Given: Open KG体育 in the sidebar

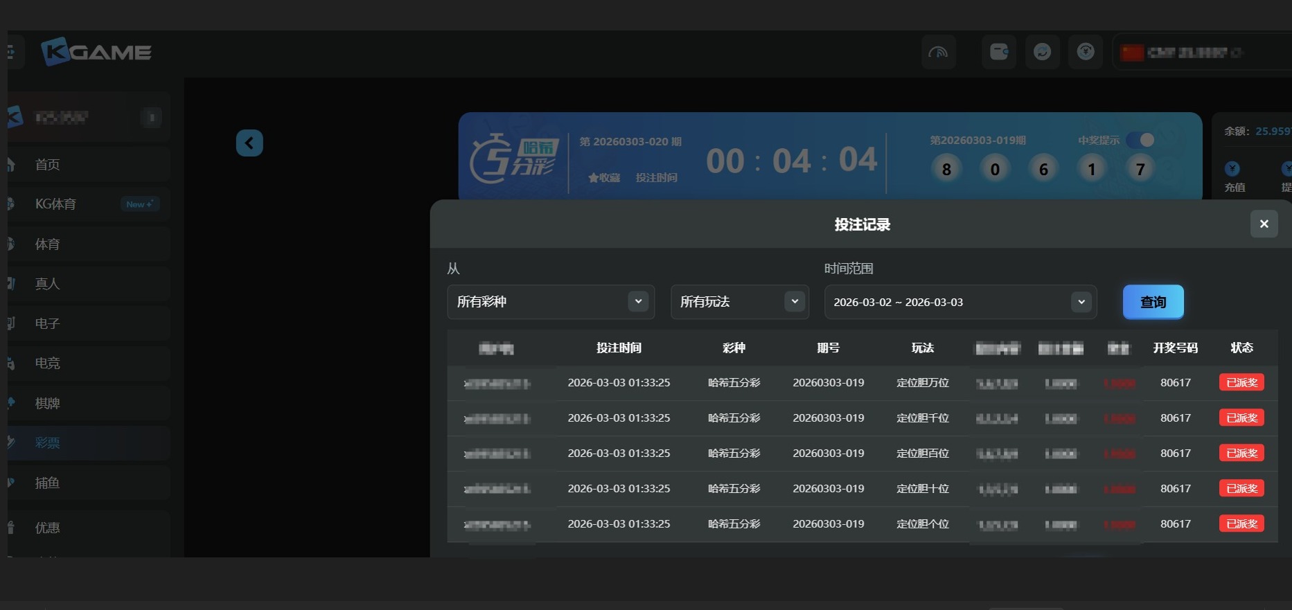Looking at the screenshot, I should pos(55,204).
